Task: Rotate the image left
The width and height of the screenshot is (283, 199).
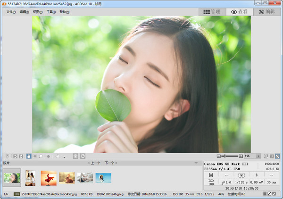Action: coord(15,156)
